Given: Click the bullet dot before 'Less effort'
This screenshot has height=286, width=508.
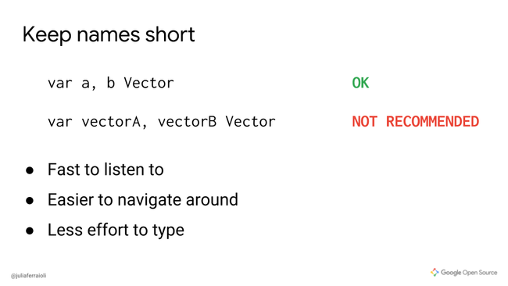Looking at the screenshot, I should [30, 231].
